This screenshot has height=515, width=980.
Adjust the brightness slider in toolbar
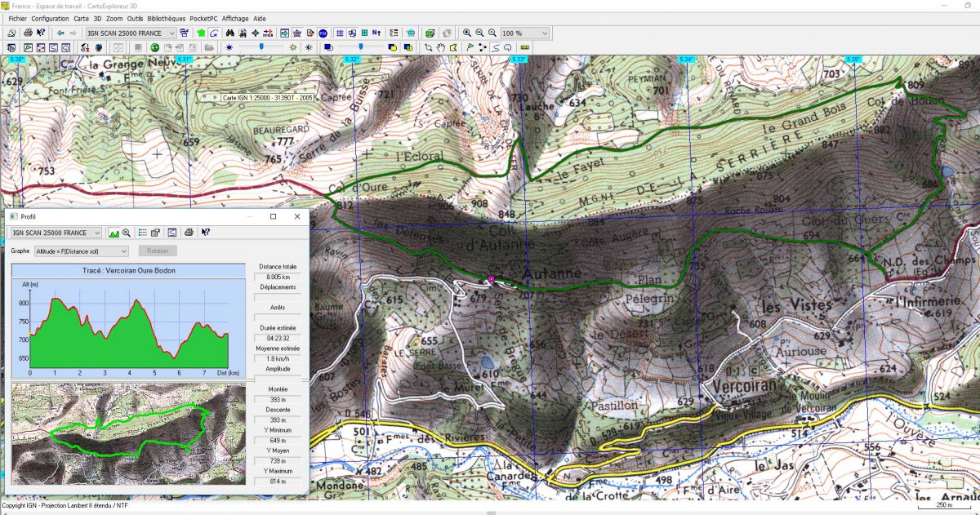coord(261,47)
